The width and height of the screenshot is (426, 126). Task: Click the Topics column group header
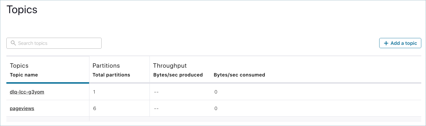click(19, 66)
